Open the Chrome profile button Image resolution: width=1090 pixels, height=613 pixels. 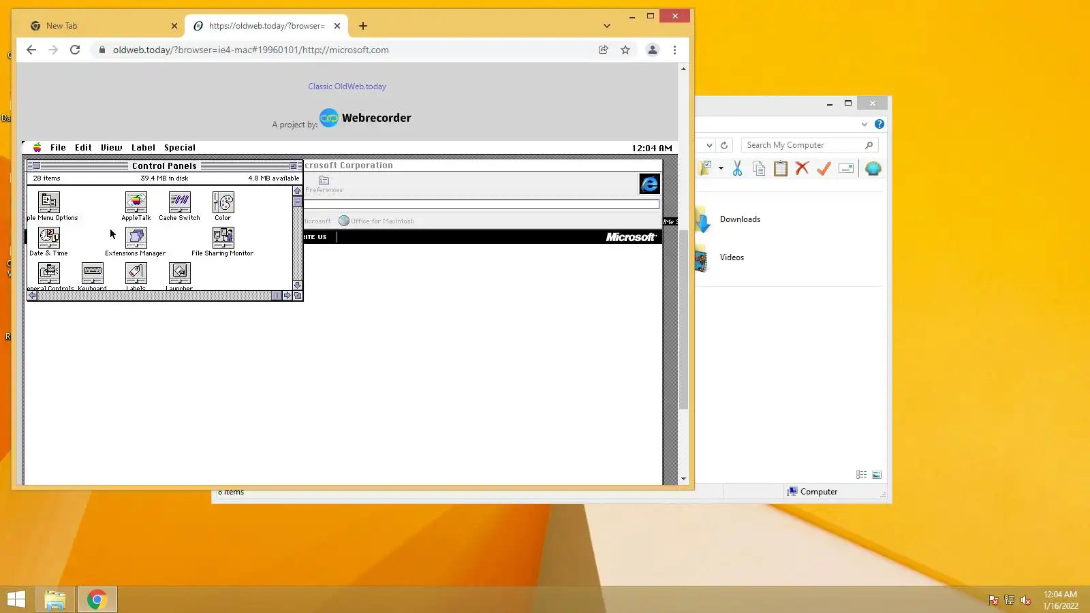click(653, 50)
